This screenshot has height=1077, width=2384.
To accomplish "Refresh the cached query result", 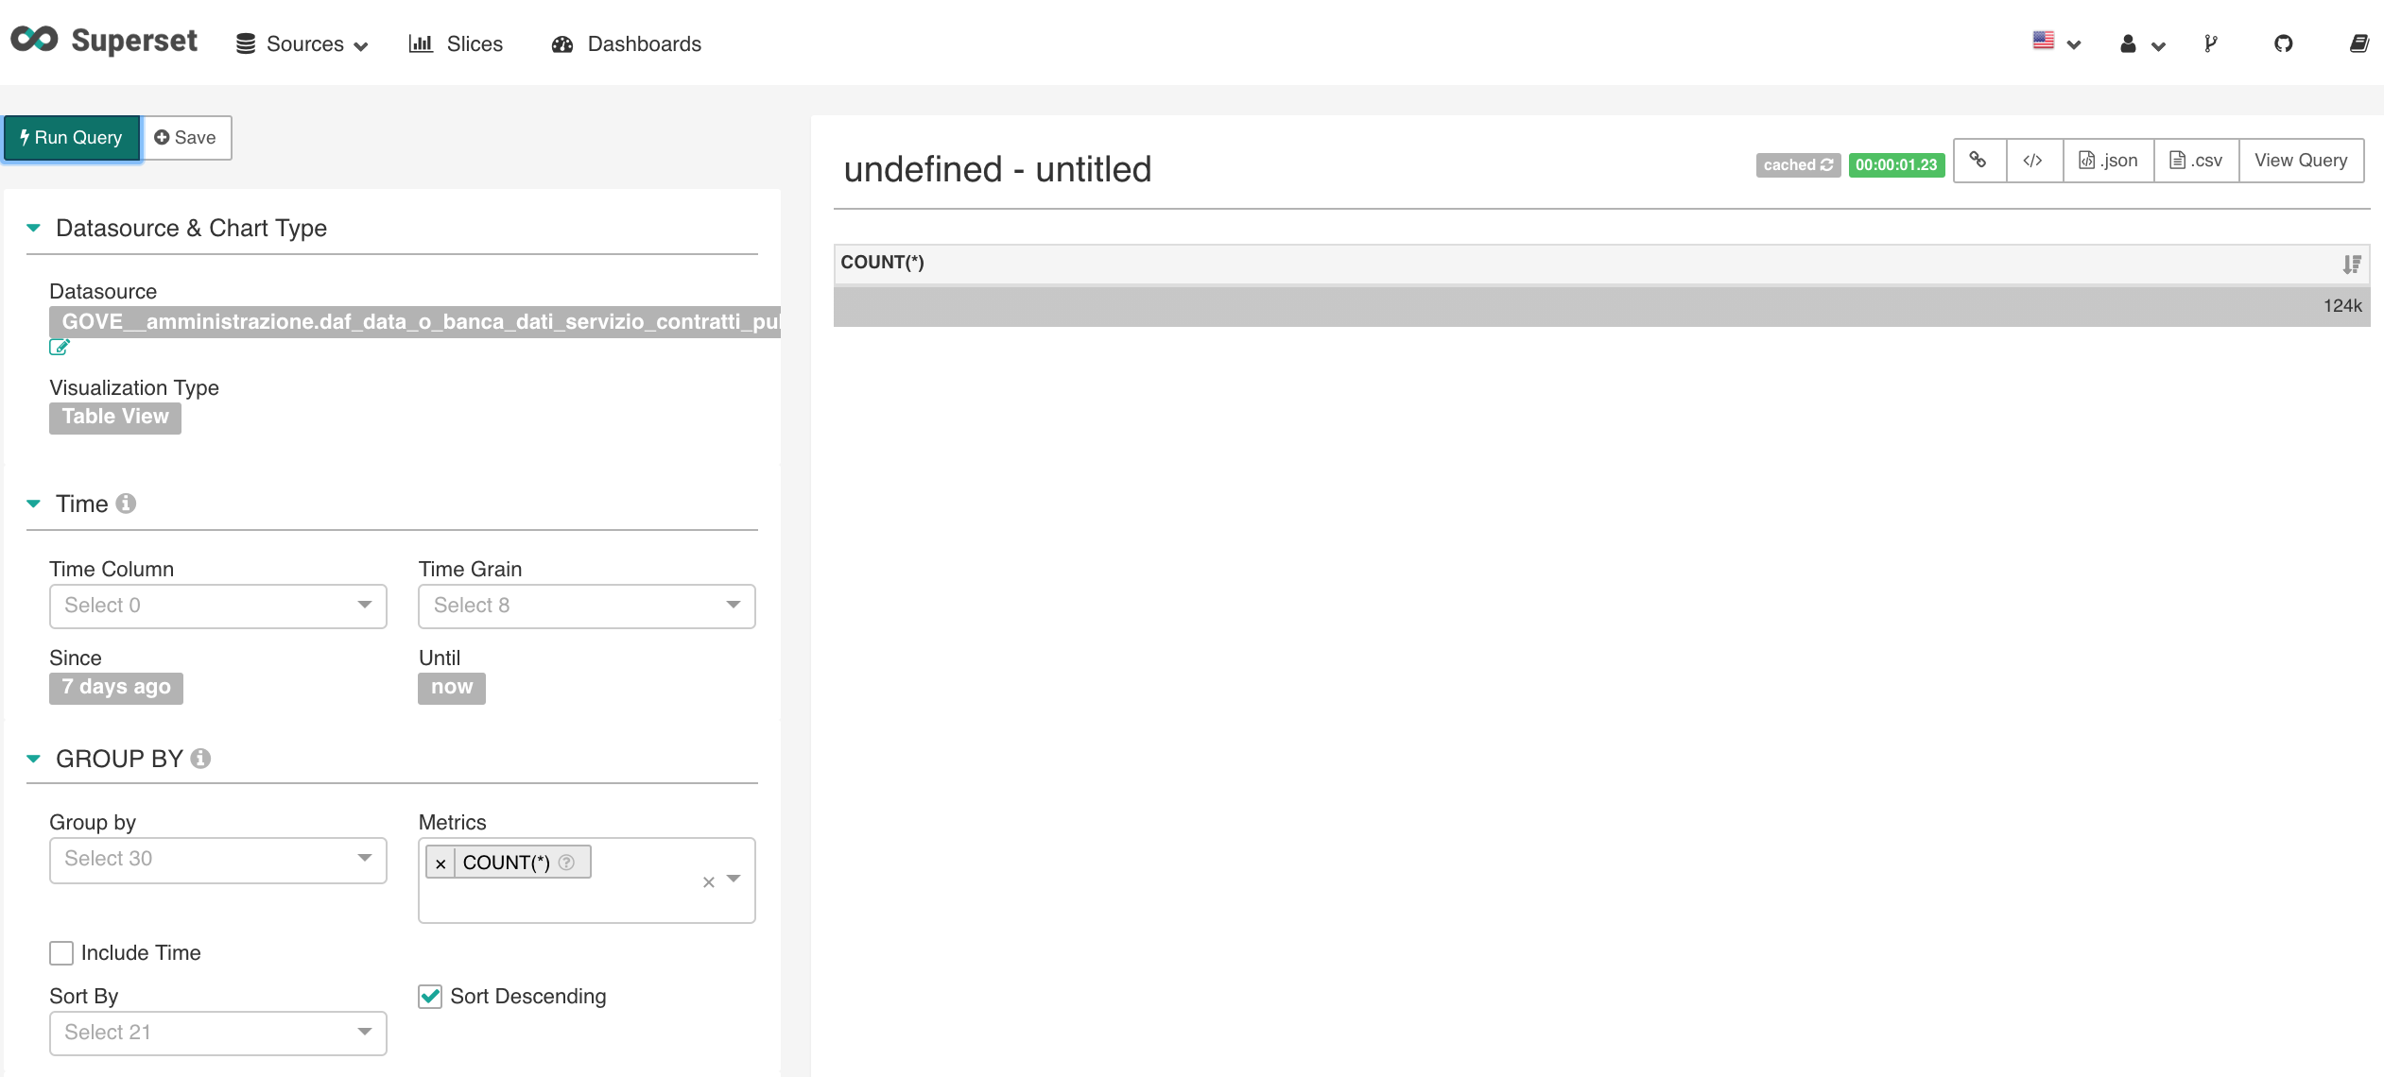I will (x=1798, y=165).
